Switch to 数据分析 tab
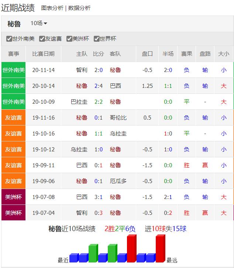 (x=79, y=8)
